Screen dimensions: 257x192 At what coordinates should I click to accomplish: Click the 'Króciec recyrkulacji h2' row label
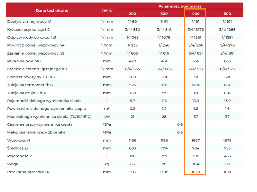28,30
